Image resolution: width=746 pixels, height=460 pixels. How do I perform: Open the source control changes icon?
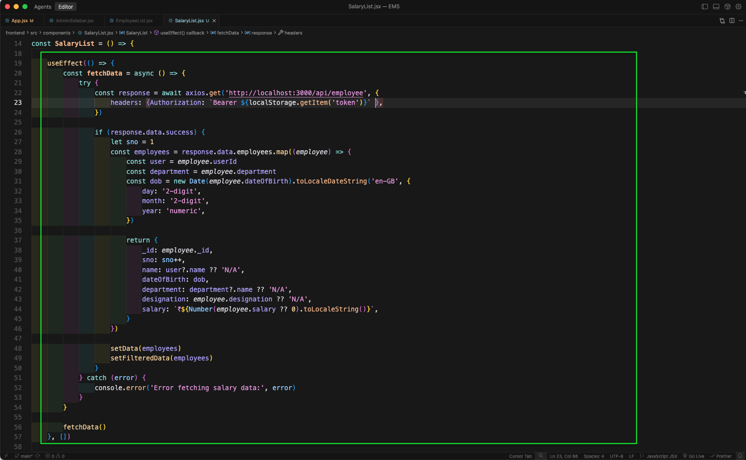[x=722, y=21]
